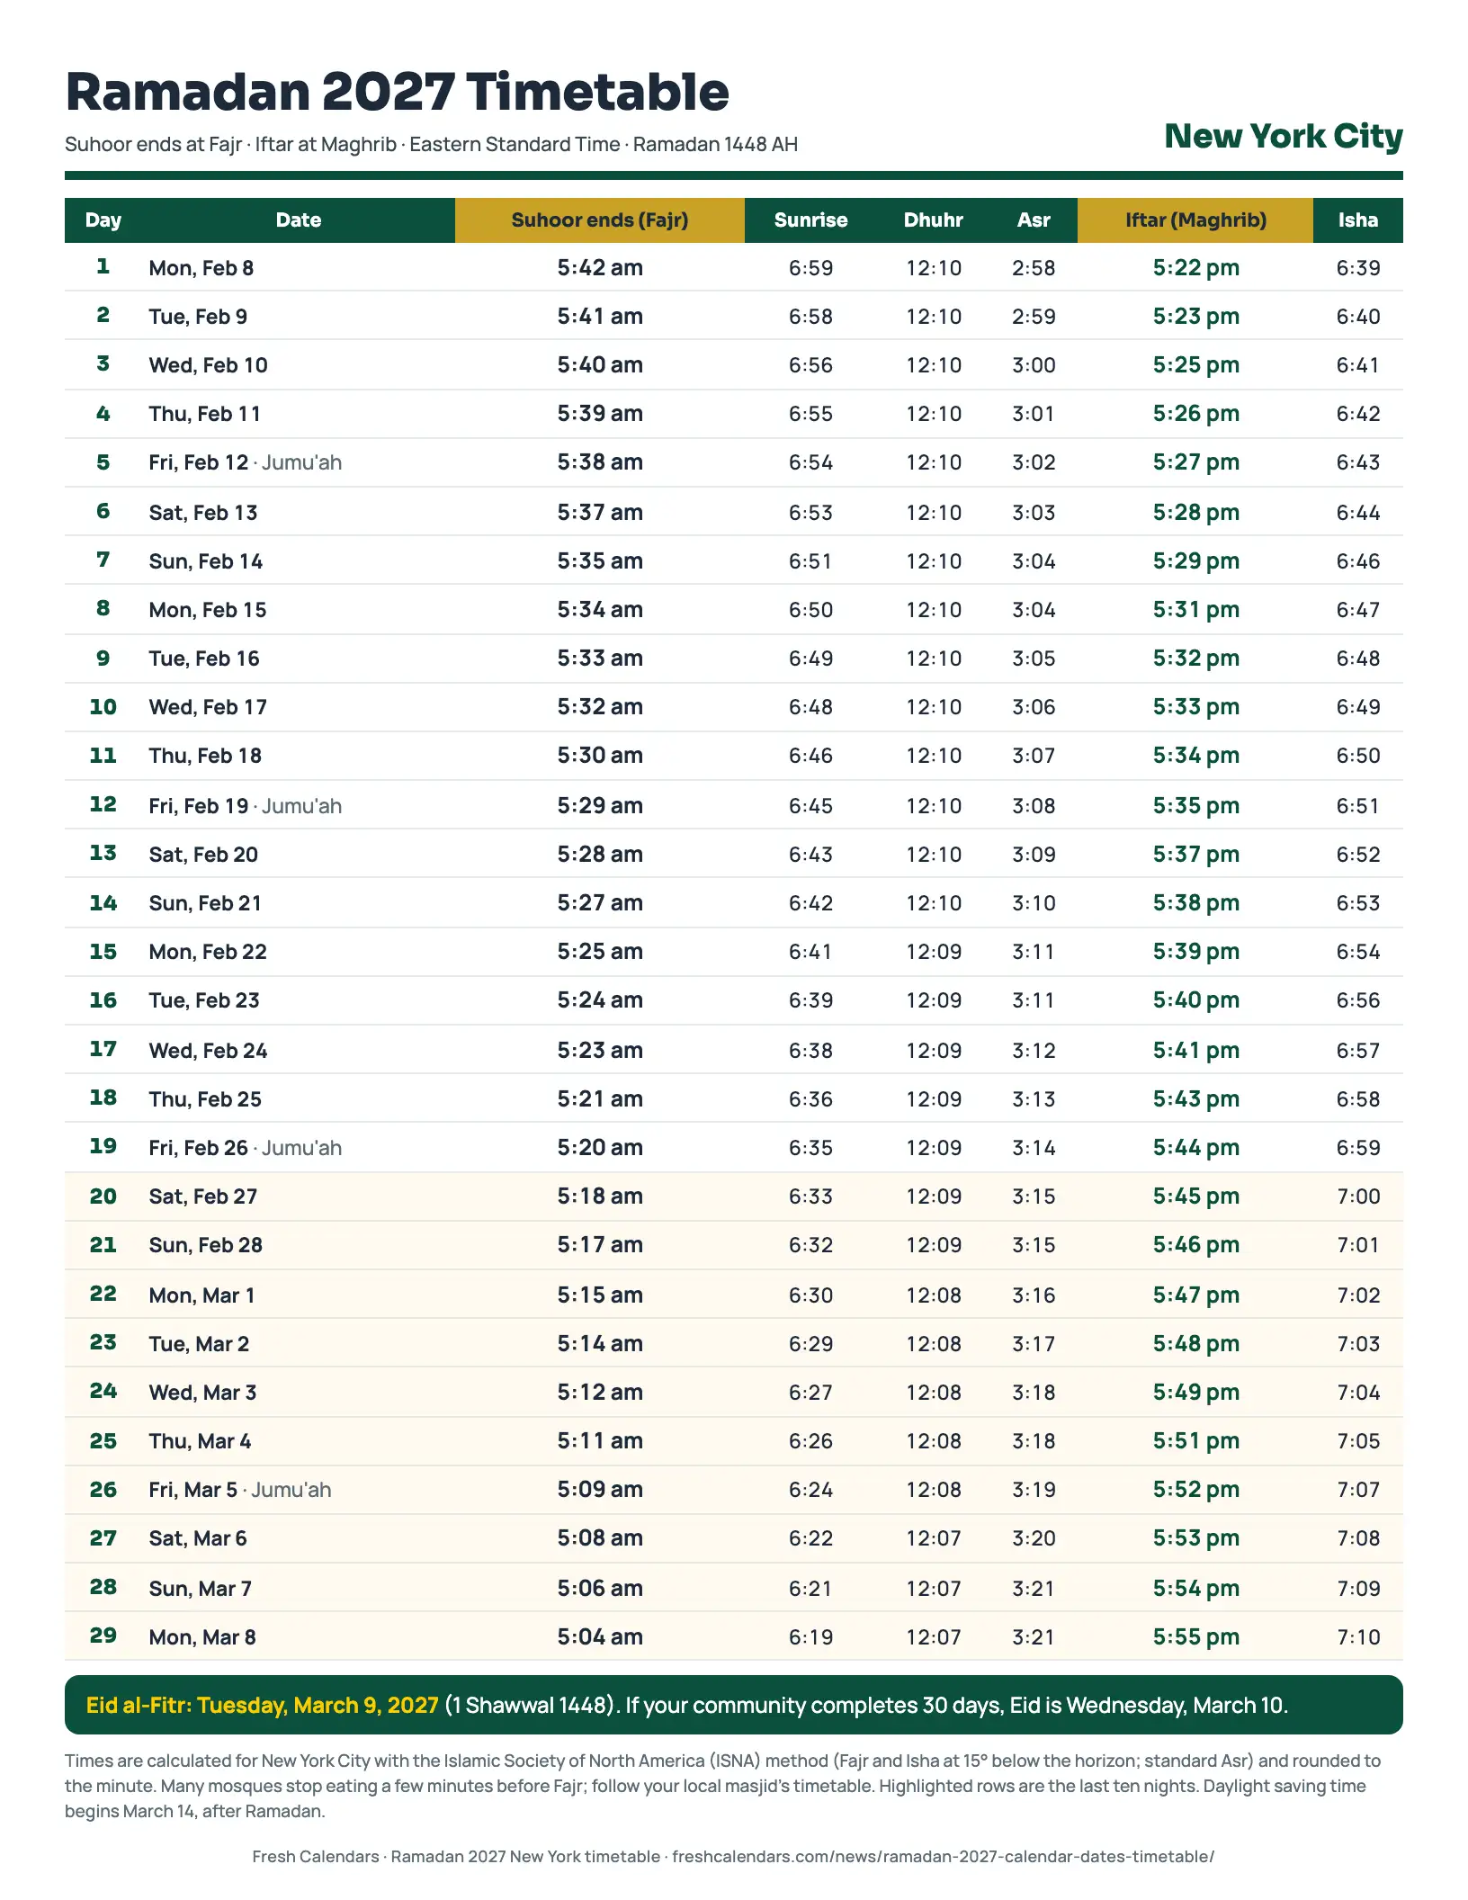Click day number '11'

coord(103,755)
